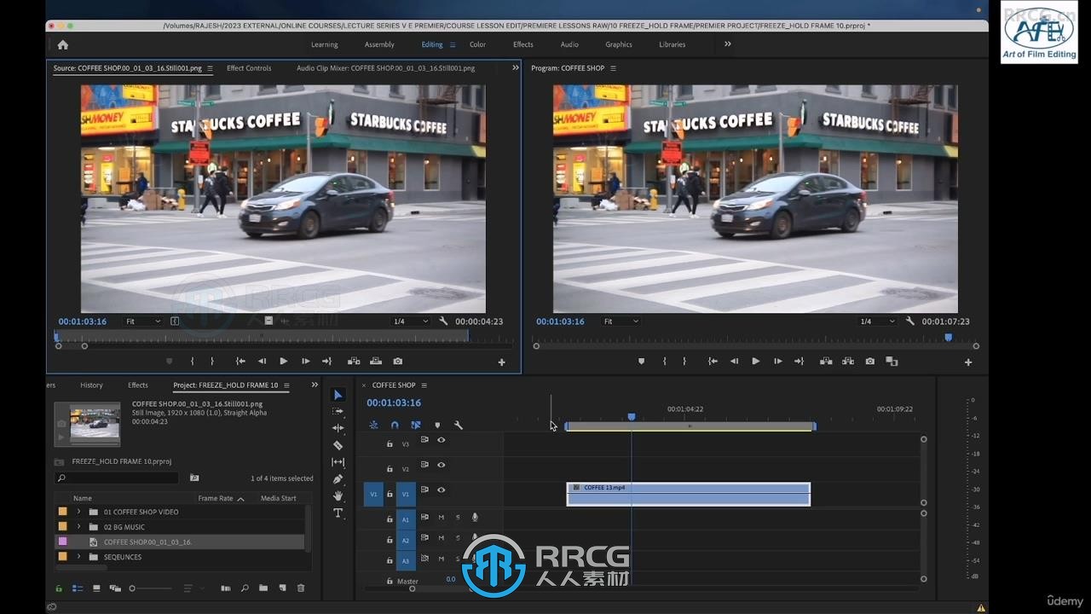Open the Effect Controls tab
This screenshot has height=614, width=1091.
click(x=249, y=68)
